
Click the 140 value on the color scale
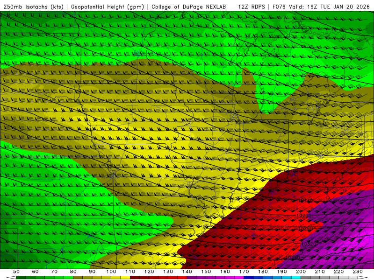187,272
